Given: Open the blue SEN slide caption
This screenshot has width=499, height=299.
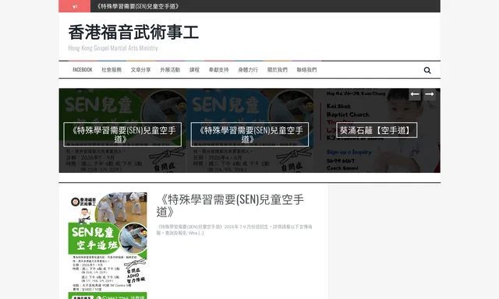Looking at the screenshot, I should [x=249, y=135].
